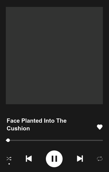
Task: Click the song title Face Planted Into The Cushion
Action: 37,124
